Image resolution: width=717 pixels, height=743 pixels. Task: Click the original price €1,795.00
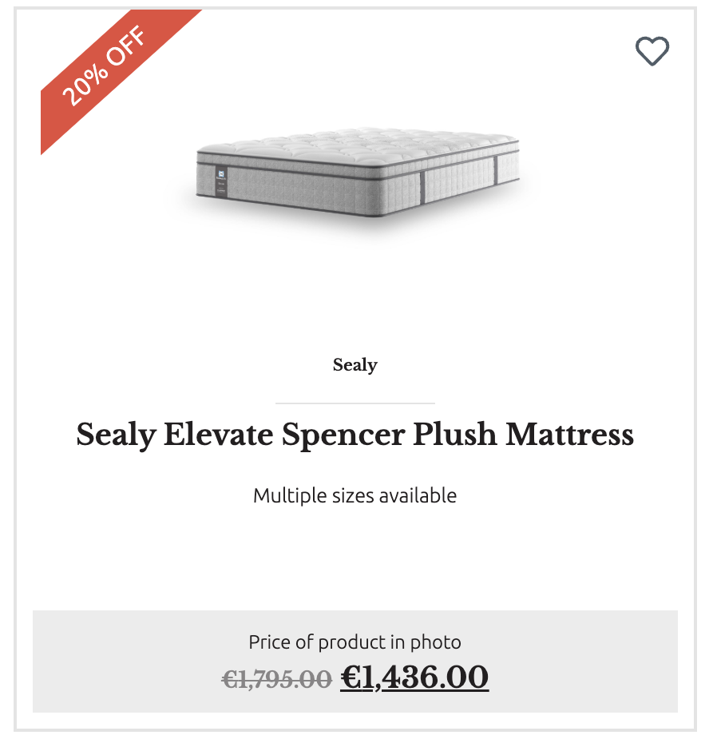[x=276, y=680]
